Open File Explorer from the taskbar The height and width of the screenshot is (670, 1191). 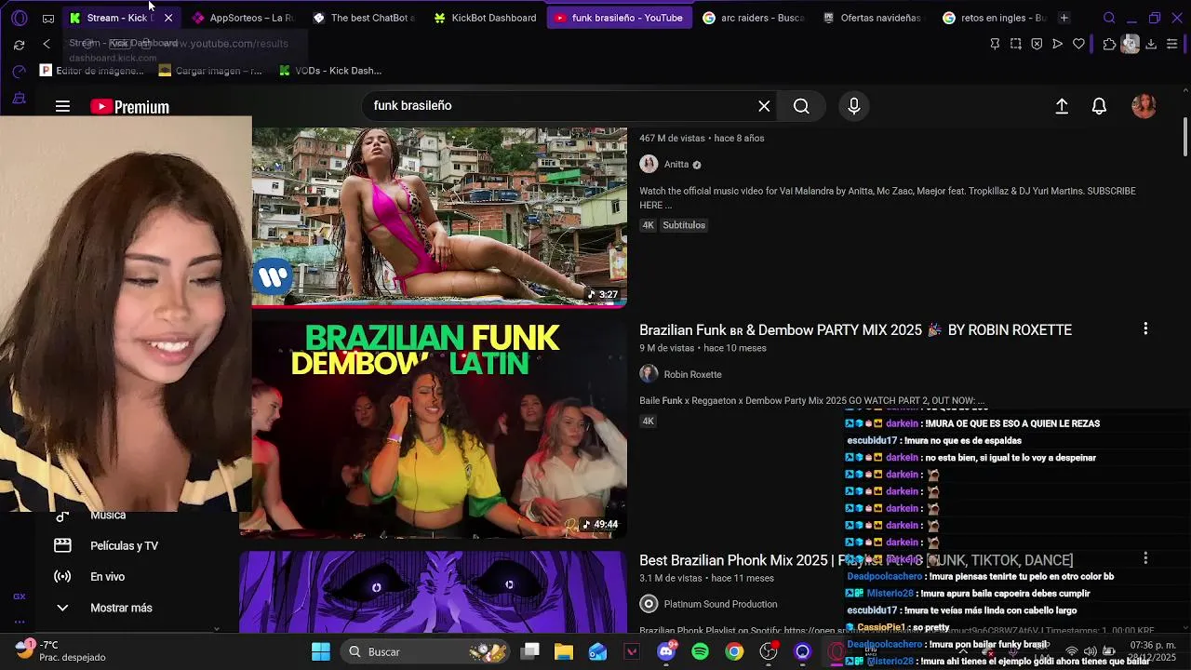(x=563, y=651)
